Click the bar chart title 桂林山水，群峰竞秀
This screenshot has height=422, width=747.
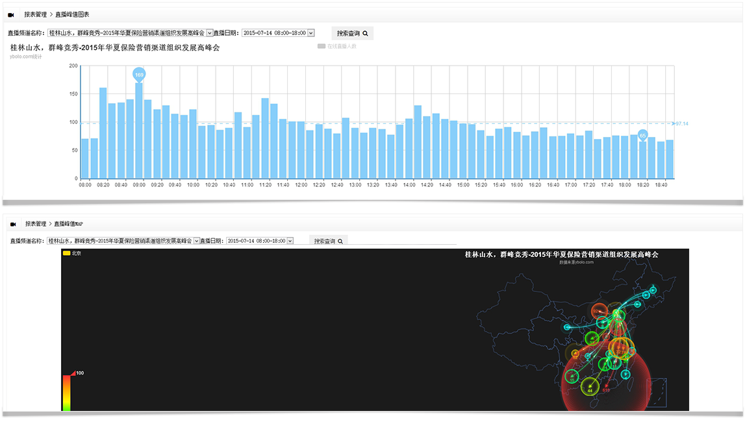(x=115, y=47)
